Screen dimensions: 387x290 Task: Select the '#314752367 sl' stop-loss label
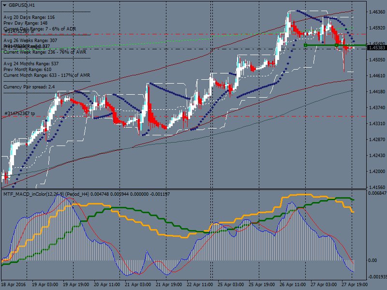pos(19,31)
